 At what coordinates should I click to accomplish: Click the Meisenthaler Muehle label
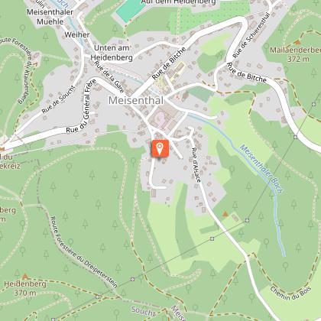click(x=50, y=17)
